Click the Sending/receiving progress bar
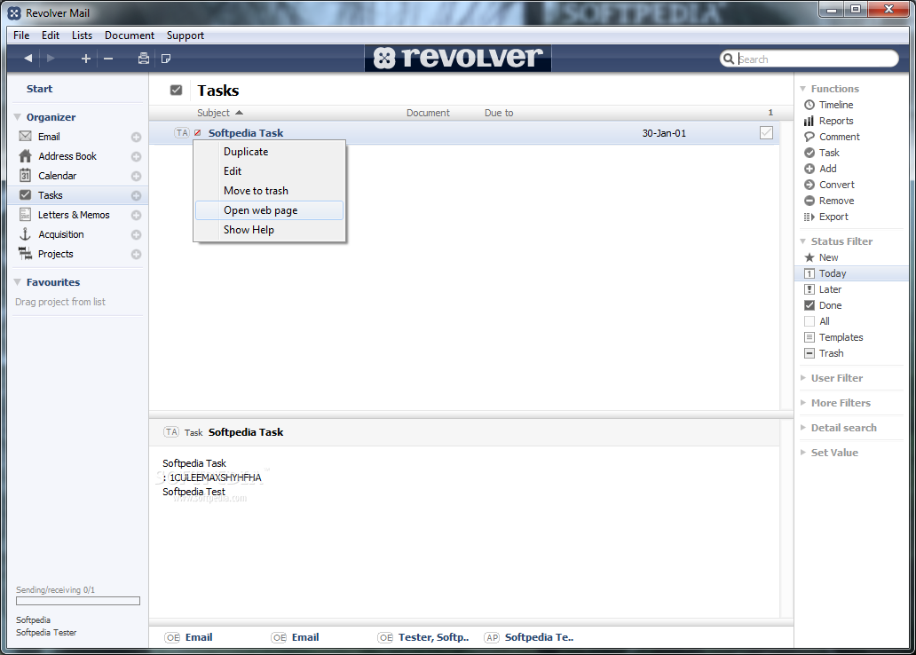Screen dimensions: 916x655 (x=78, y=601)
